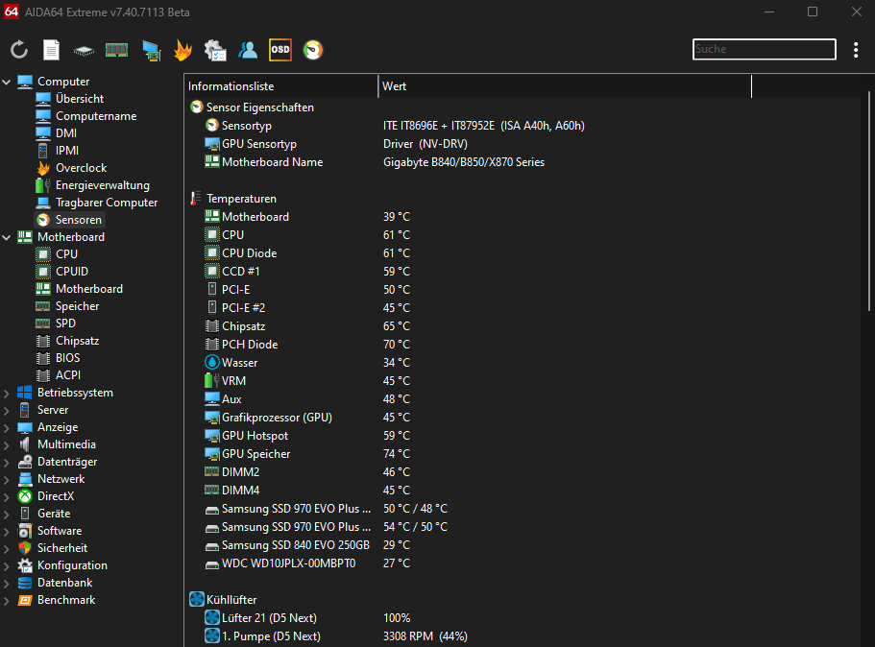Select Übersicht in the tree
The width and height of the screenshot is (875, 647).
pos(70,99)
